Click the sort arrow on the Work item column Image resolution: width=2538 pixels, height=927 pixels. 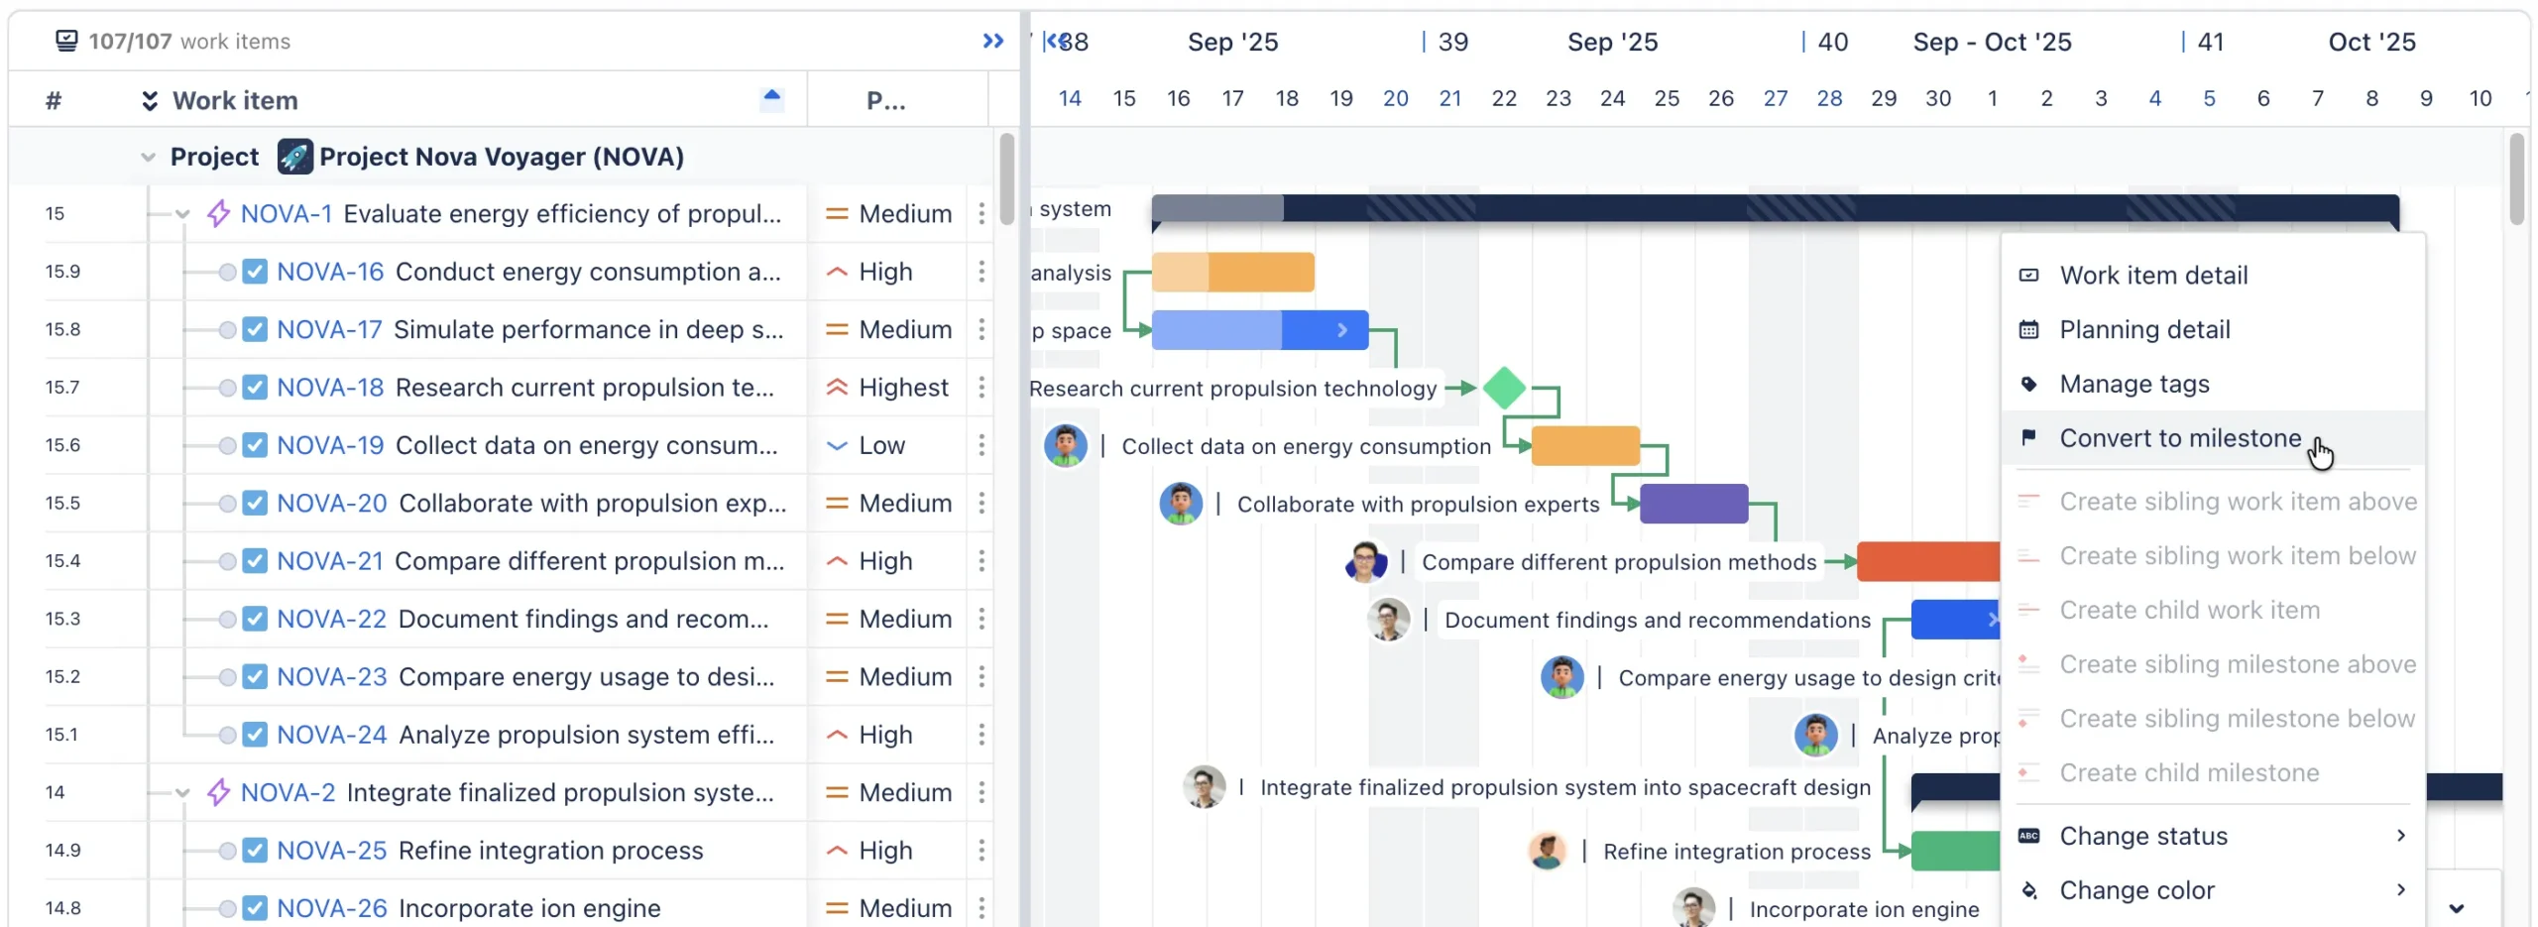pos(770,99)
